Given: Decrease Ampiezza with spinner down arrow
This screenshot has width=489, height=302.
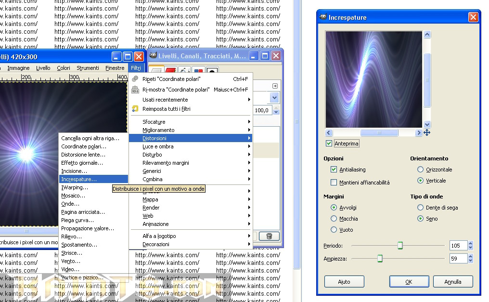Looking at the screenshot, I should tap(470, 261).
